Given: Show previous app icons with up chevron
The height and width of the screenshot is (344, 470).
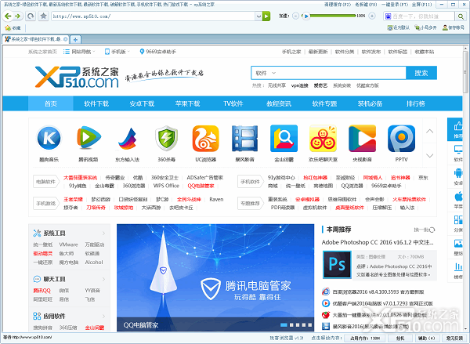Looking at the screenshot, I should click(x=430, y=131).
